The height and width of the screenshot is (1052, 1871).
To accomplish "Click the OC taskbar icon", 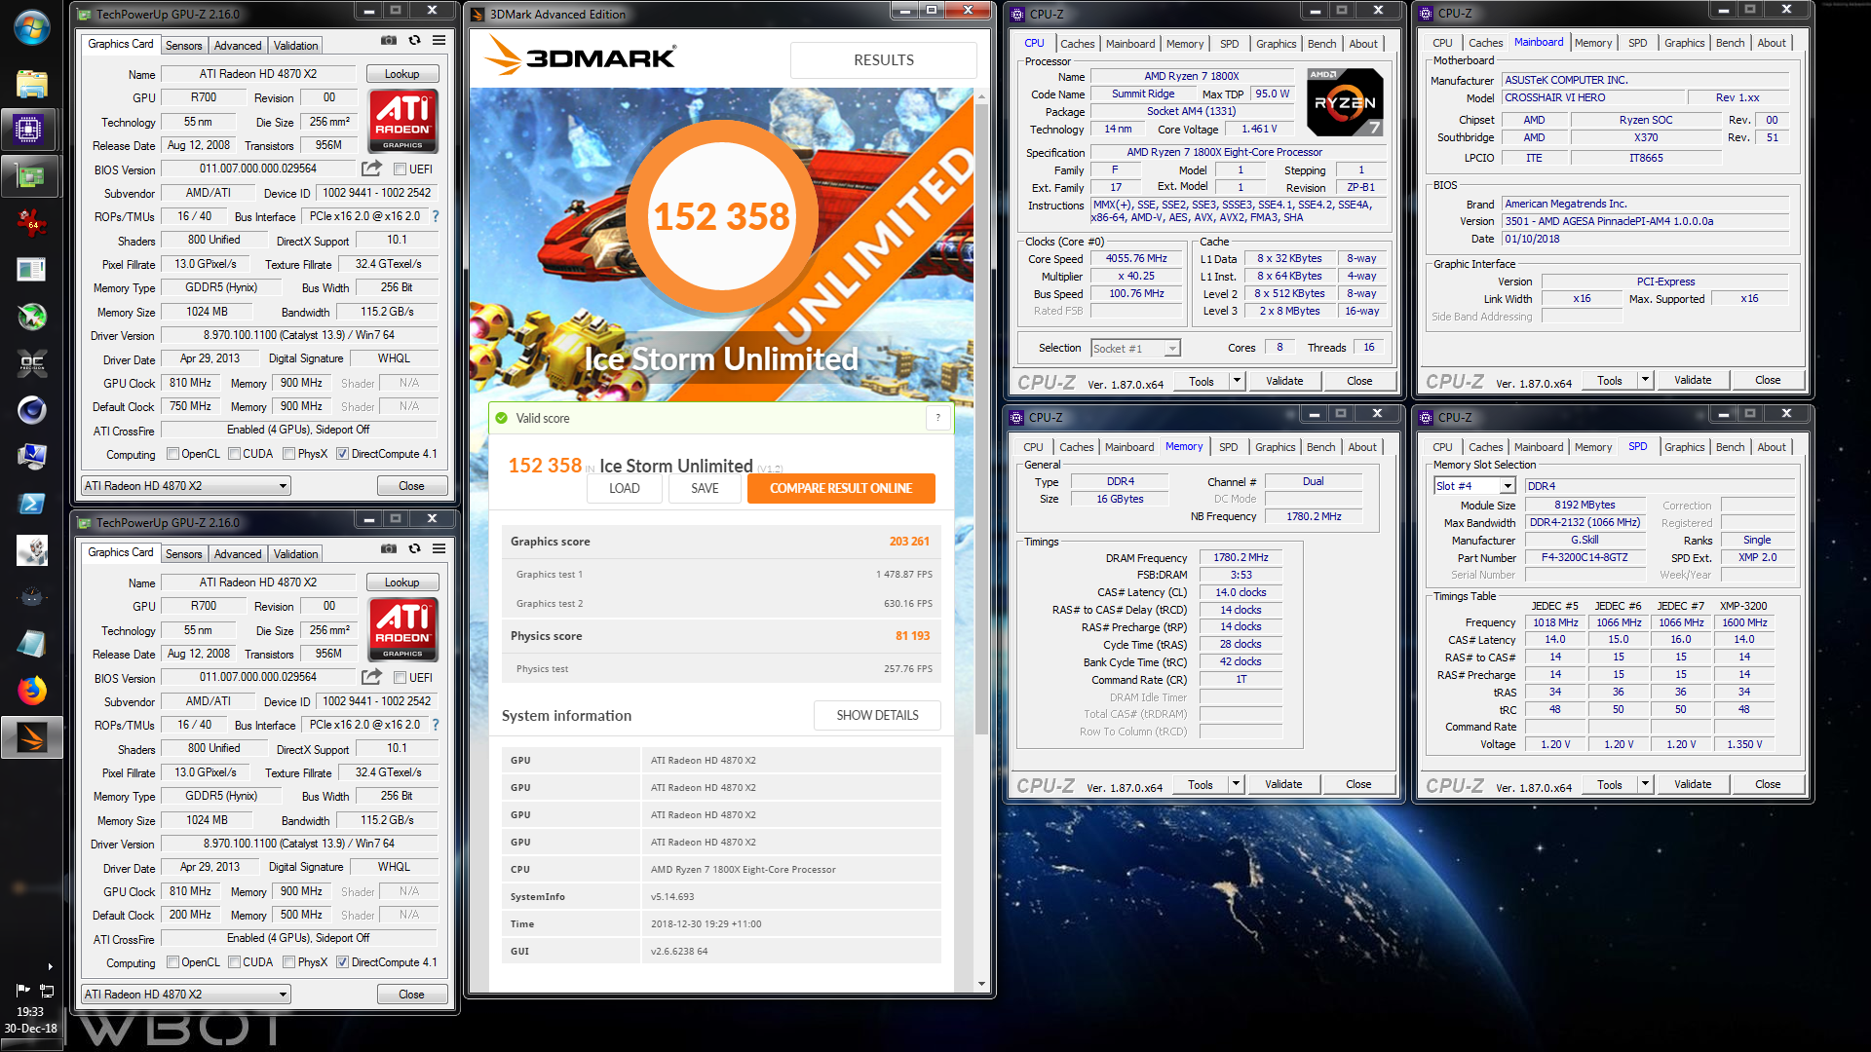I will click(32, 363).
